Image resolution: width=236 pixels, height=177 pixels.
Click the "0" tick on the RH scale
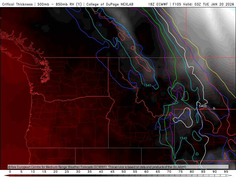(10, 172)
